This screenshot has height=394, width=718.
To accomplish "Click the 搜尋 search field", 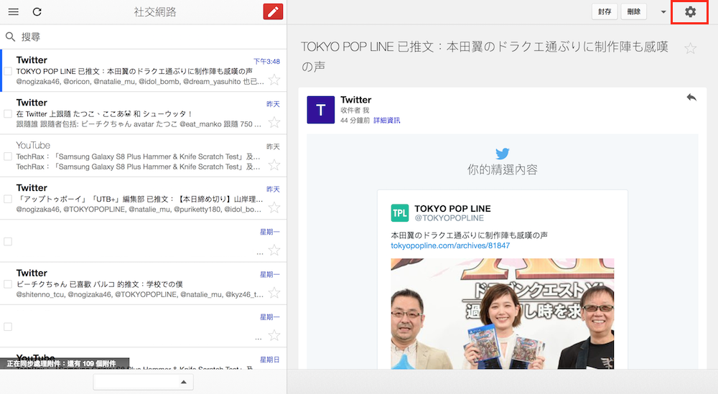I will pos(144,37).
